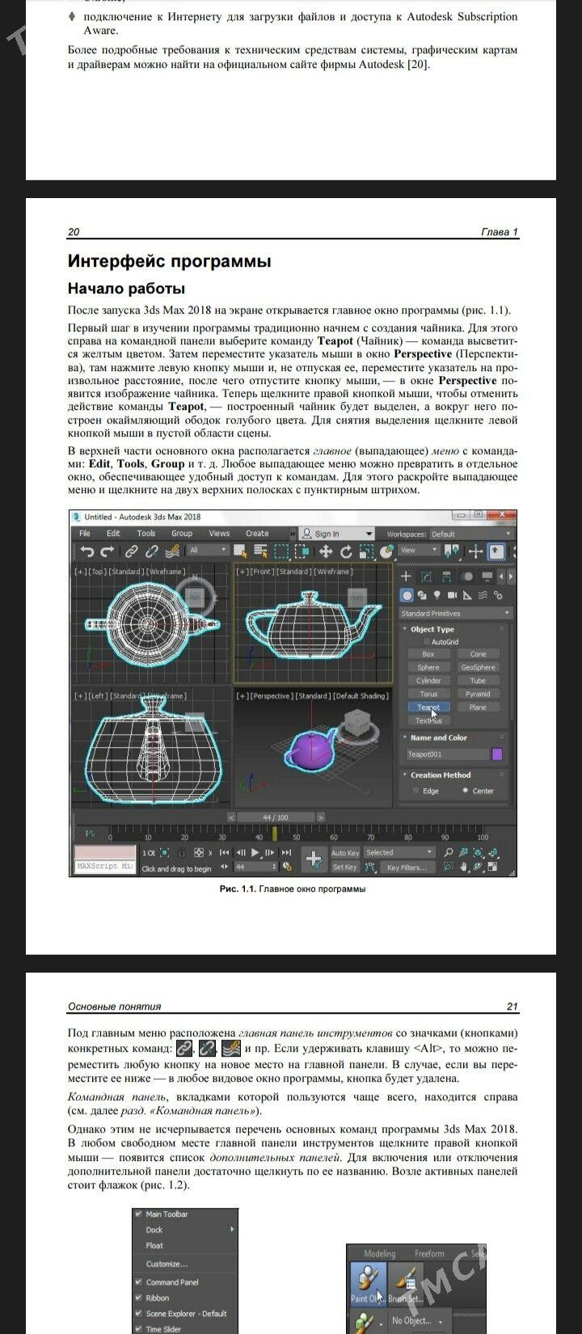The height and width of the screenshot is (1334, 582).
Task: Click the MAXScript Mini listener field
Action: pyautogui.click(x=105, y=866)
